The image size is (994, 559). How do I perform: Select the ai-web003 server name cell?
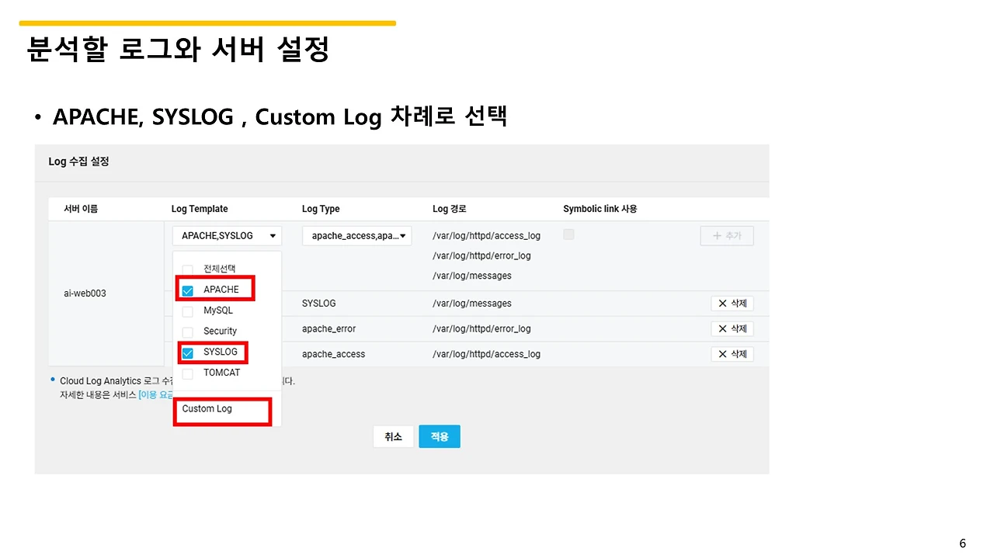point(85,293)
